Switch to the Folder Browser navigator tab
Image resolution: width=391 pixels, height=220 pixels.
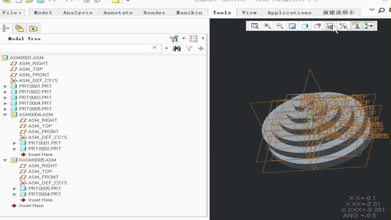tap(20, 28)
